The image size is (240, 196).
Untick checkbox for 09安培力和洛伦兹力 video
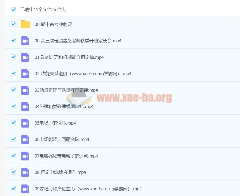coord(13,189)
